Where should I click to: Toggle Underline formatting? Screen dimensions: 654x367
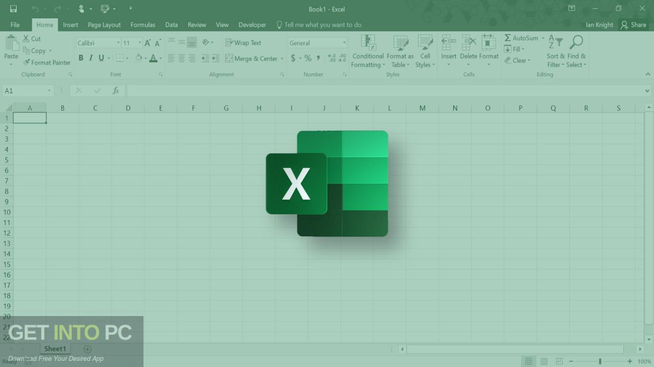click(x=101, y=58)
